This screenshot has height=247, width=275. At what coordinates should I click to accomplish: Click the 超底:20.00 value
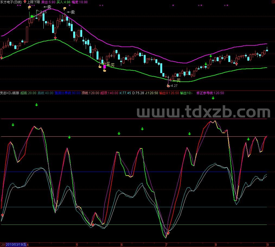click(28, 93)
